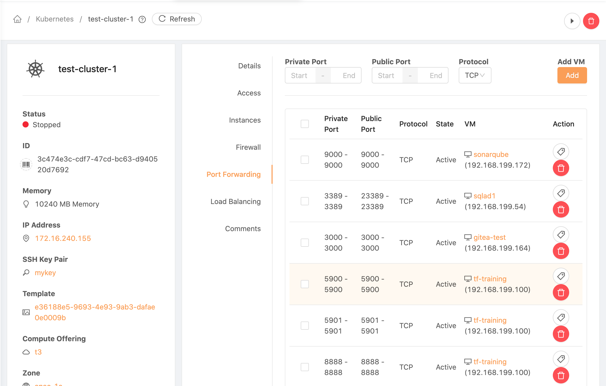Click the Refresh button

[x=177, y=19]
